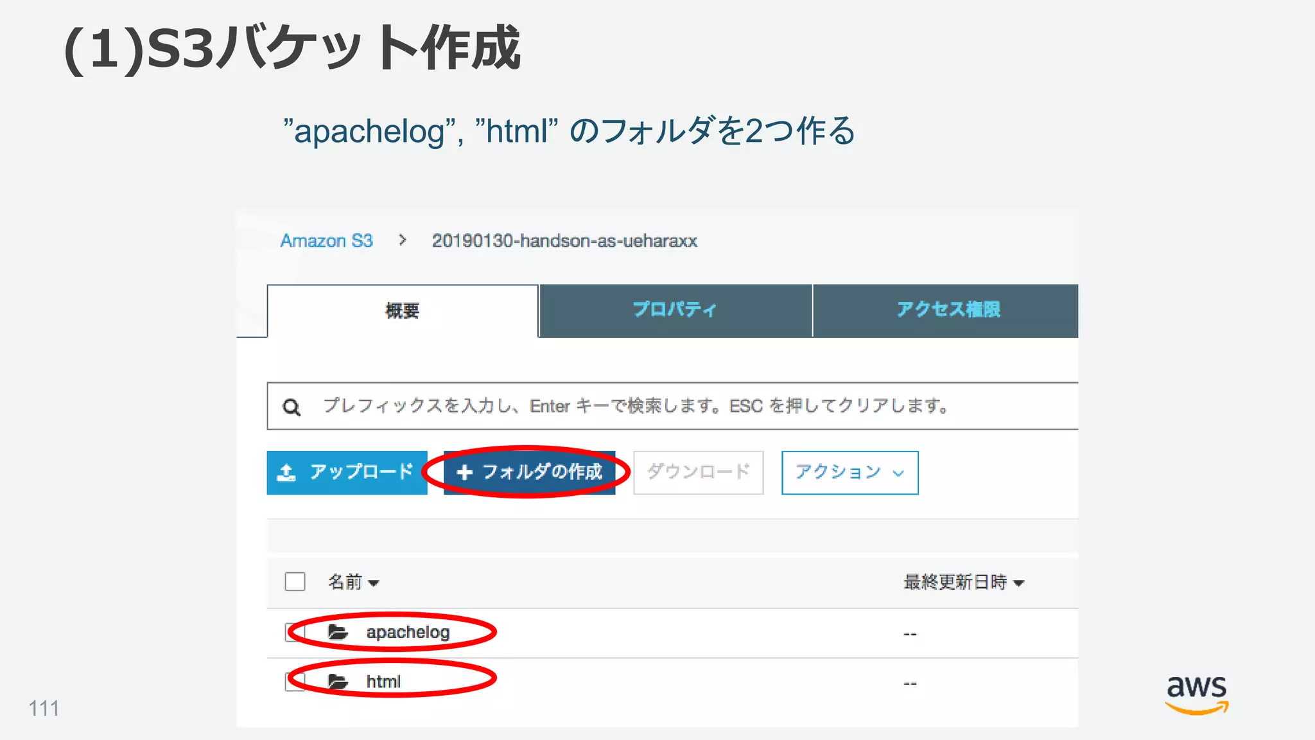Switch to the プロパティ tab
1315x740 pixels.
coord(675,310)
